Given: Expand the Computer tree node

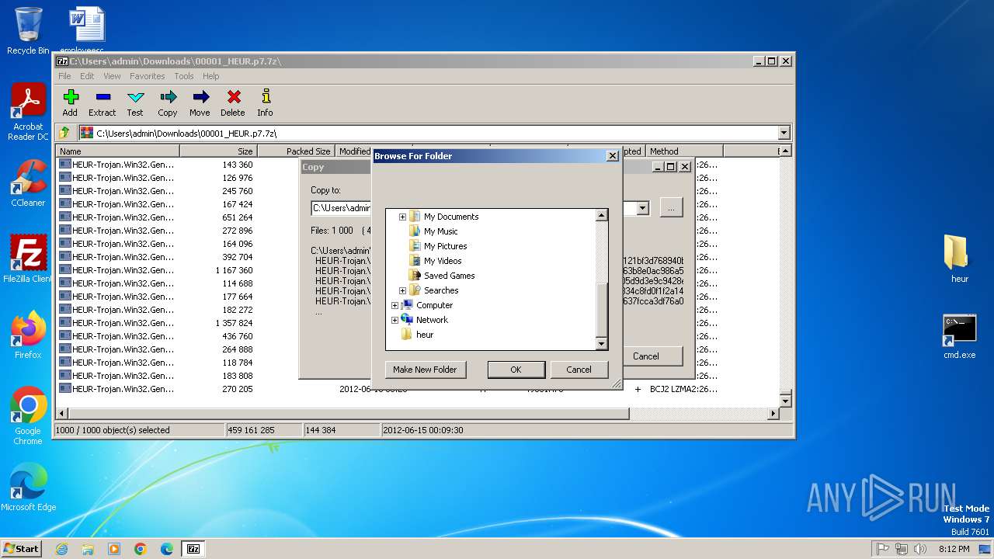Looking at the screenshot, I should pos(394,305).
